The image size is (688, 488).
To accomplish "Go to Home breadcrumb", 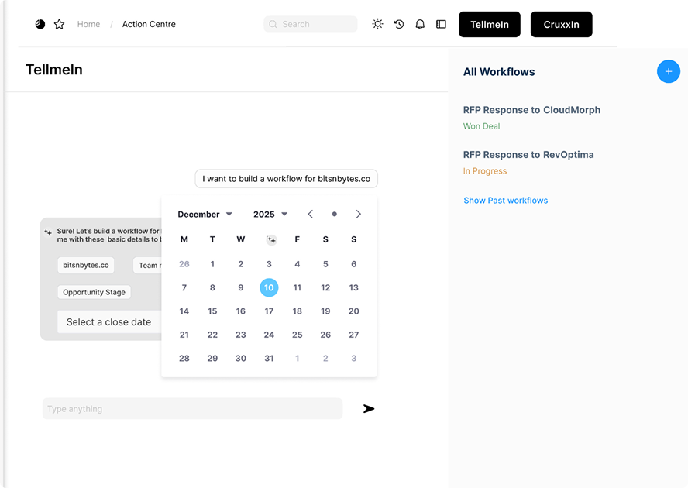I will click(x=88, y=24).
